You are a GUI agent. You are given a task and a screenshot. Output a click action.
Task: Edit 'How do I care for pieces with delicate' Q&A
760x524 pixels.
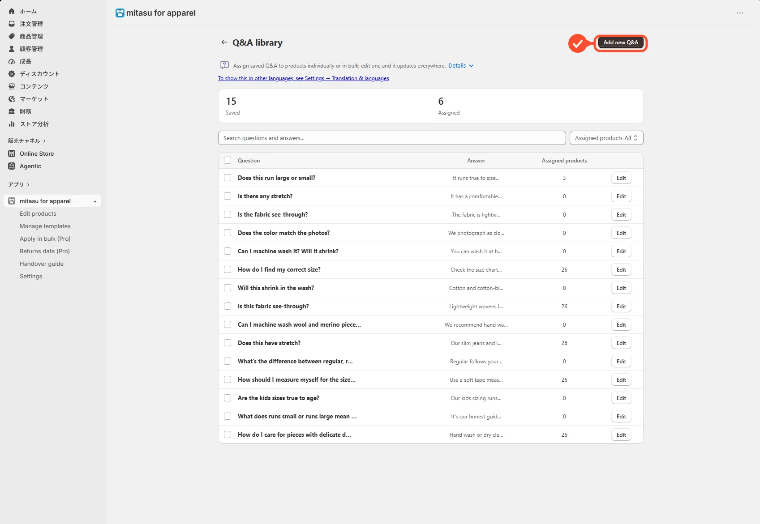[621, 435]
